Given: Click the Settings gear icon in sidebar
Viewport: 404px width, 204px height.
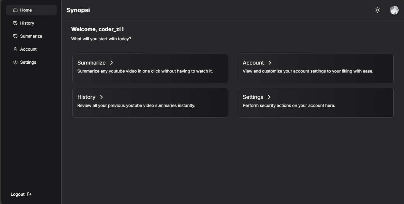Looking at the screenshot, I should tap(15, 62).
